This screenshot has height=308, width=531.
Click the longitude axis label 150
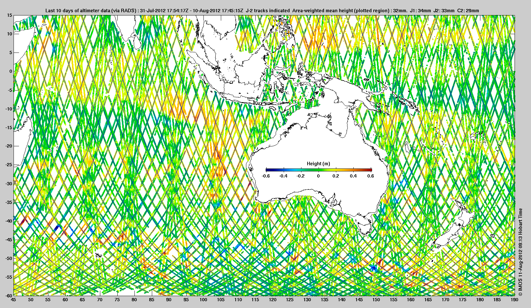coord(376,300)
